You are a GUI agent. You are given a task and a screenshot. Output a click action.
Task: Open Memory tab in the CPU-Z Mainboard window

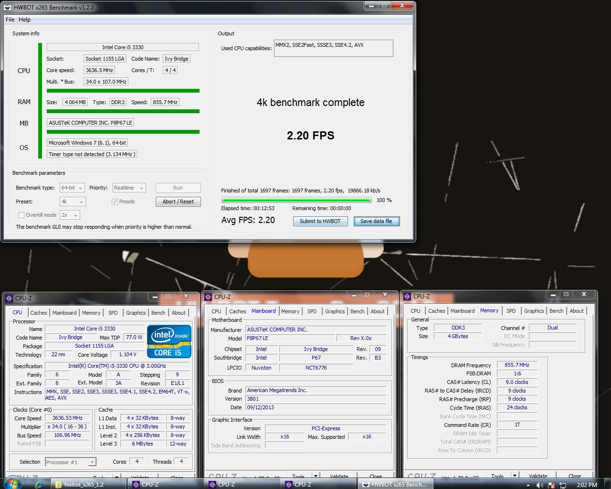290,311
